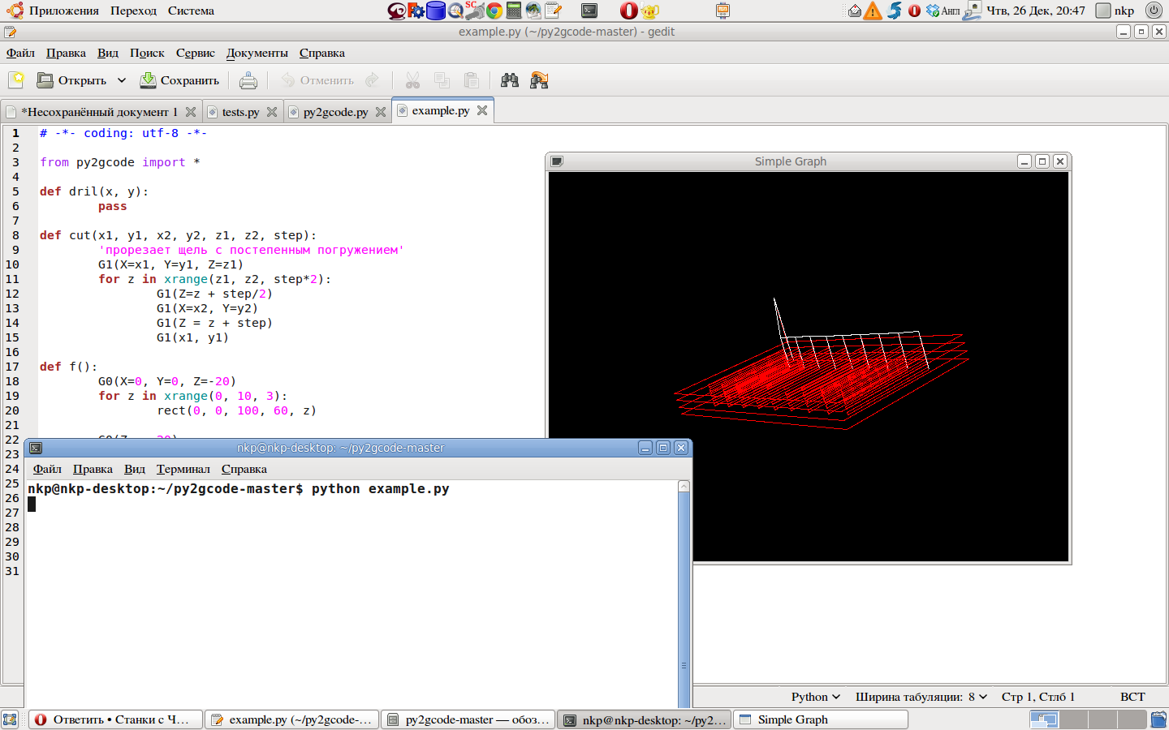Open the terminal launcher in top panel
This screenshot has width=1169, height=730.
tap(589, 11)
